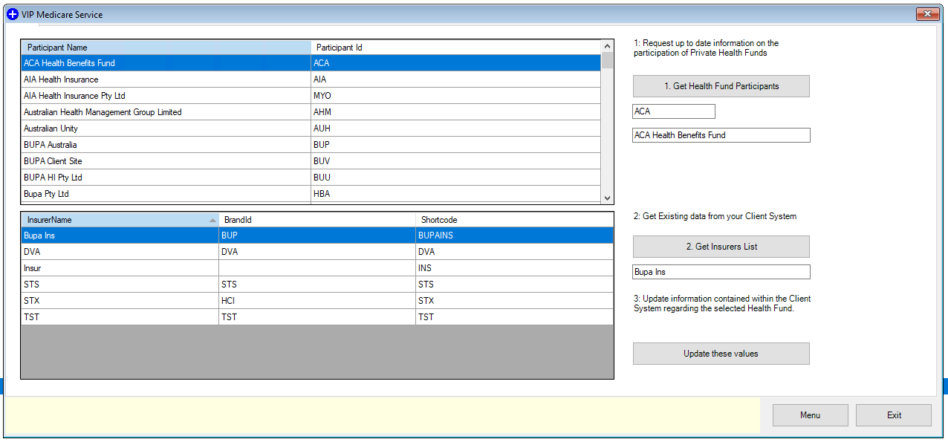
Task: Click the INS Shortcode cell
Action: point(514,268)
